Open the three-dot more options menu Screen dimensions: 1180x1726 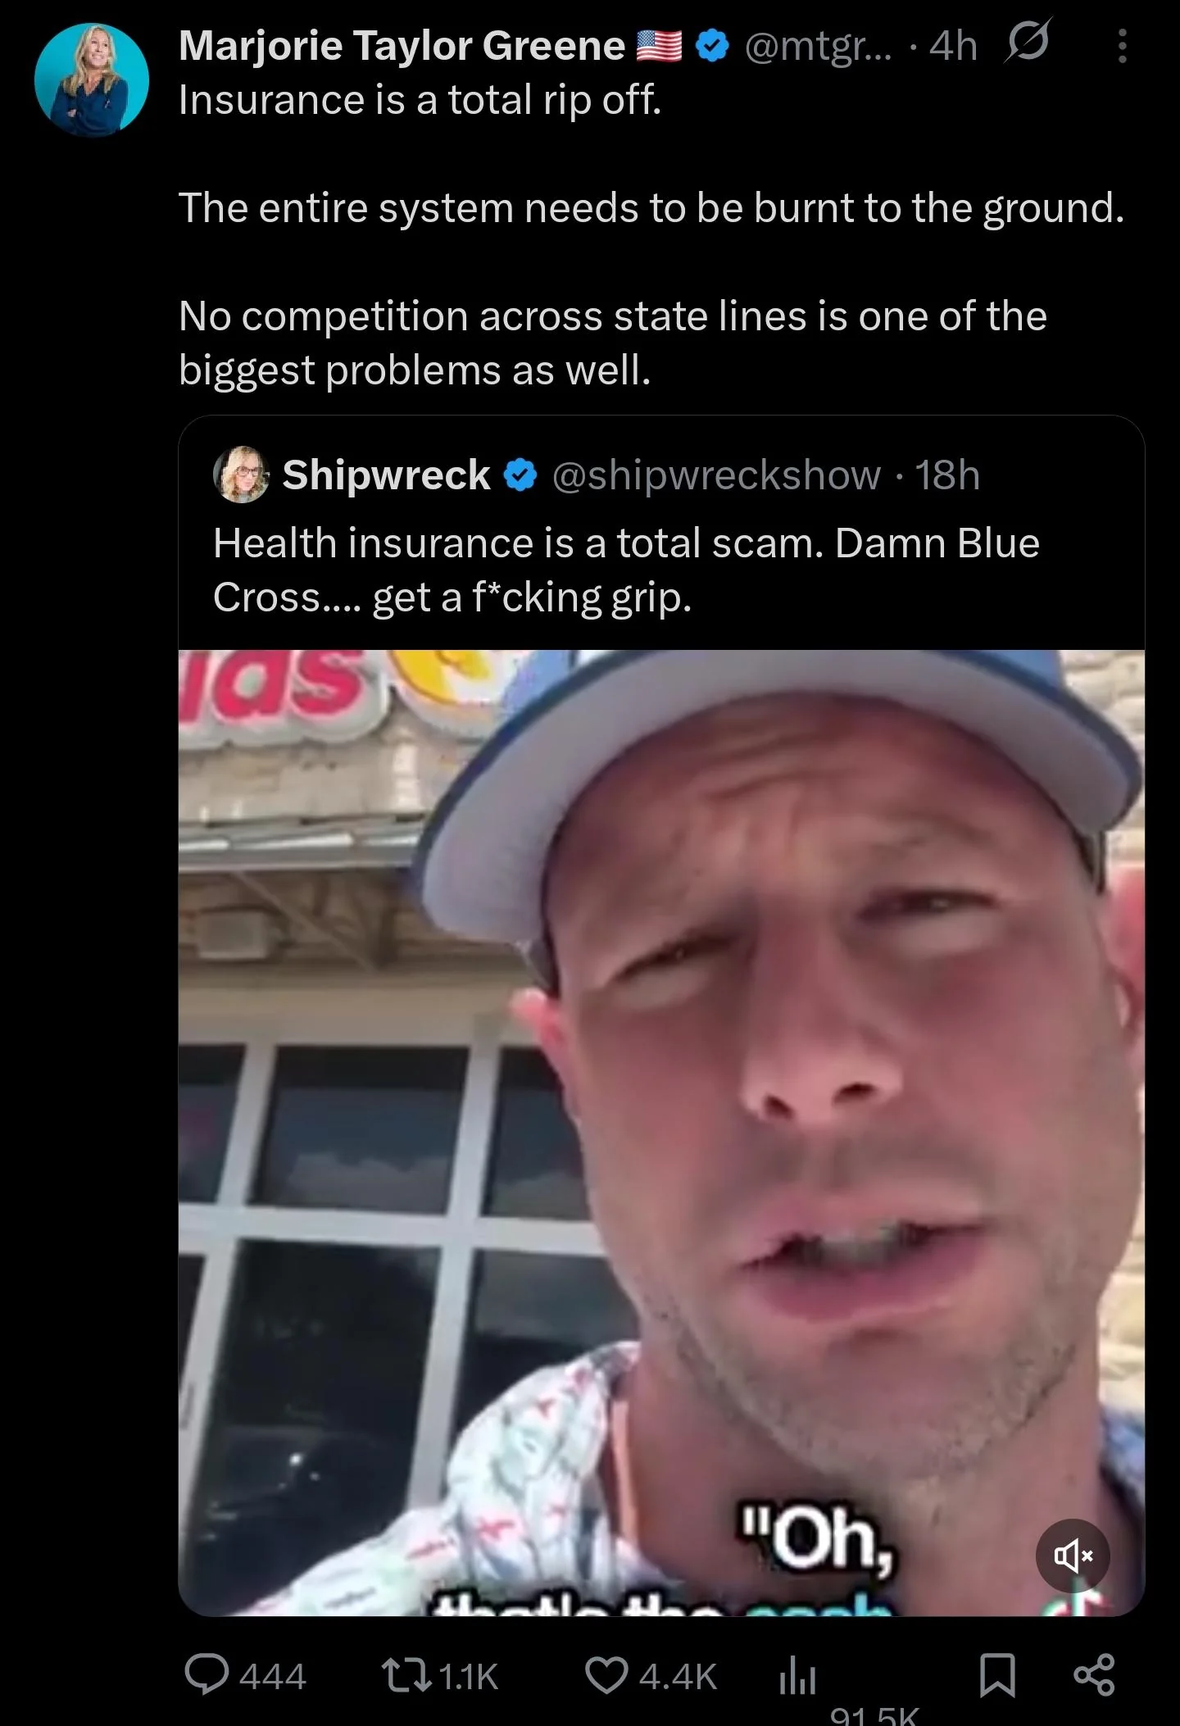click(x=1123, y=46)
